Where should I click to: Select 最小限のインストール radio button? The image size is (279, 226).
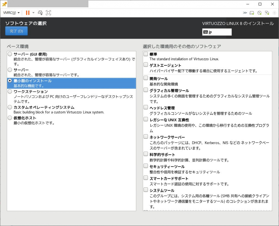coord(10,81)
